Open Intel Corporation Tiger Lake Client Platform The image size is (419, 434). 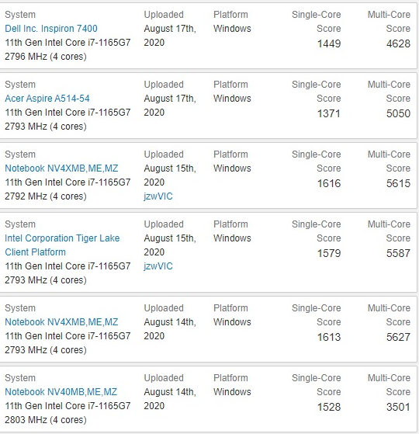click(62, 245)
